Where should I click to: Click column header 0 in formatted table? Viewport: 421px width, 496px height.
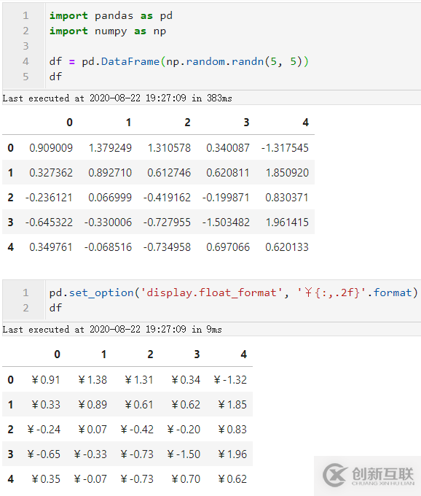coord(57,354)
